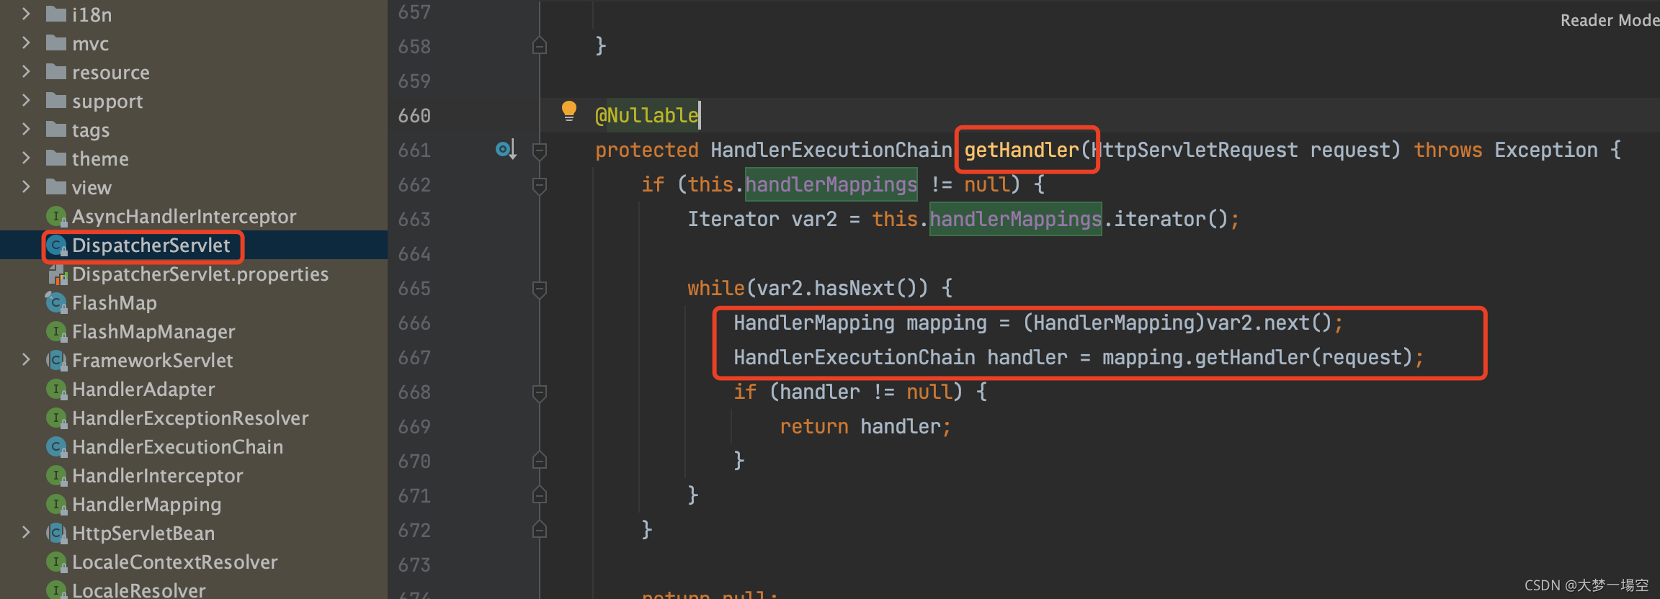This screenshot has width=1660, height=599.
Task: Select HandlerAdapter in the tree
Action: pyautogui.click(x=143, y=389)
